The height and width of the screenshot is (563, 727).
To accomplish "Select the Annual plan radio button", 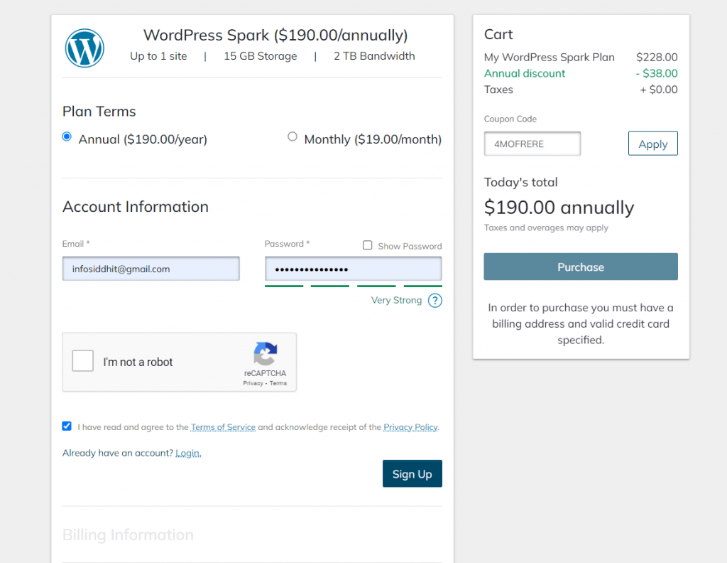I will click(67, 136).
